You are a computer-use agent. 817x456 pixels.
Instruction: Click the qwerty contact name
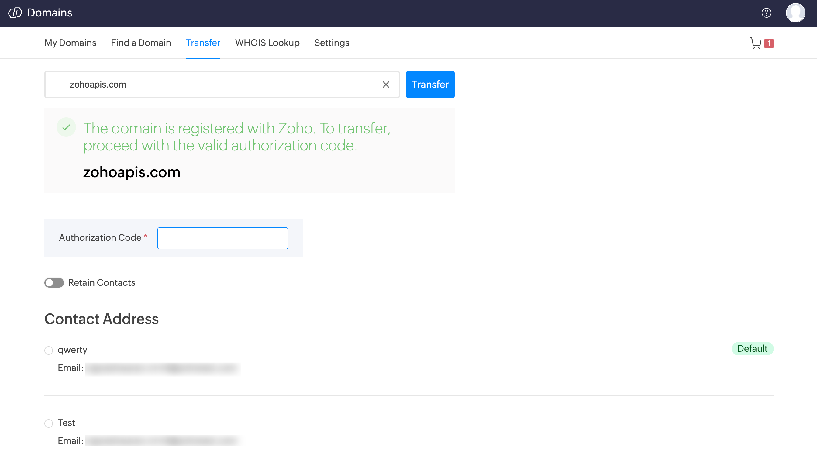pyautogui.click(x=72, y=350)
